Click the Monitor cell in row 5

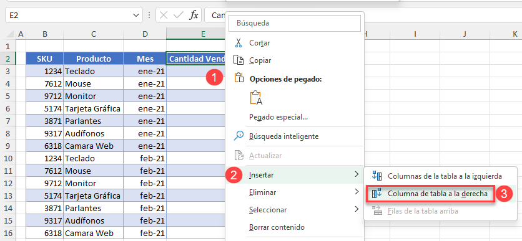pyautogui.click(x=93, y=97)
